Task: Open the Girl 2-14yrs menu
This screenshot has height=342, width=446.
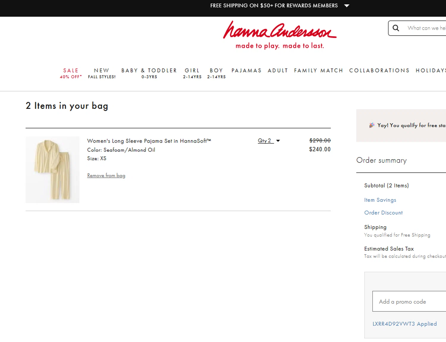Action: [192, 73]
